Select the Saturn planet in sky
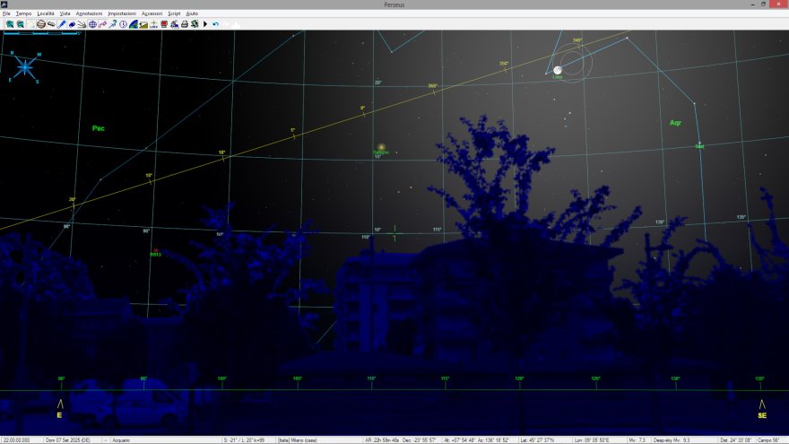Viewport: 789px width, 444px height. click(x=381, y=147)
